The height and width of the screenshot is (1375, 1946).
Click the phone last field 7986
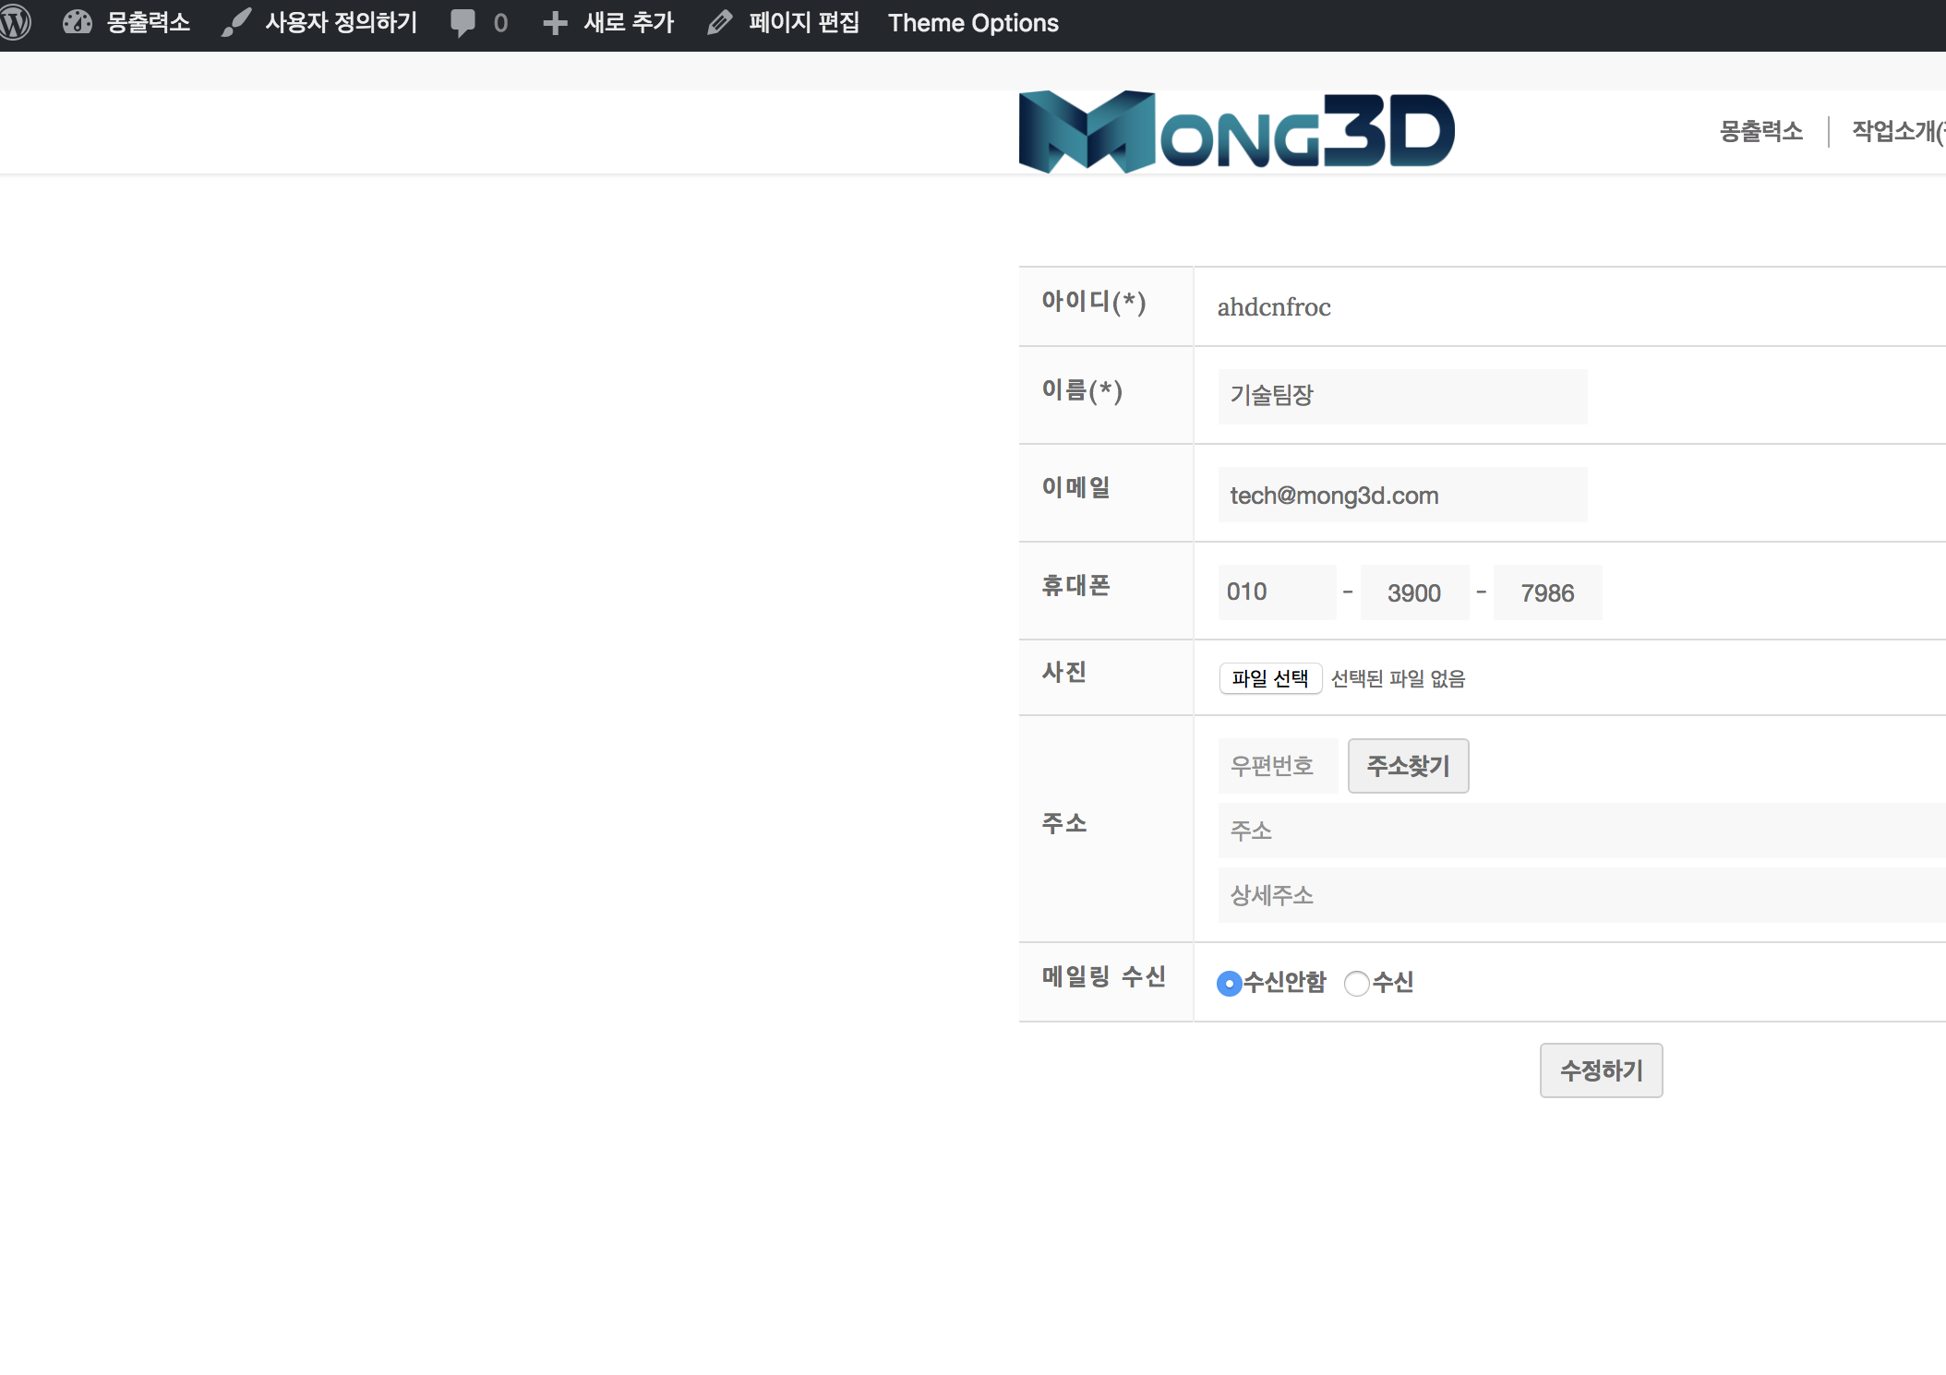(1548, 592)
